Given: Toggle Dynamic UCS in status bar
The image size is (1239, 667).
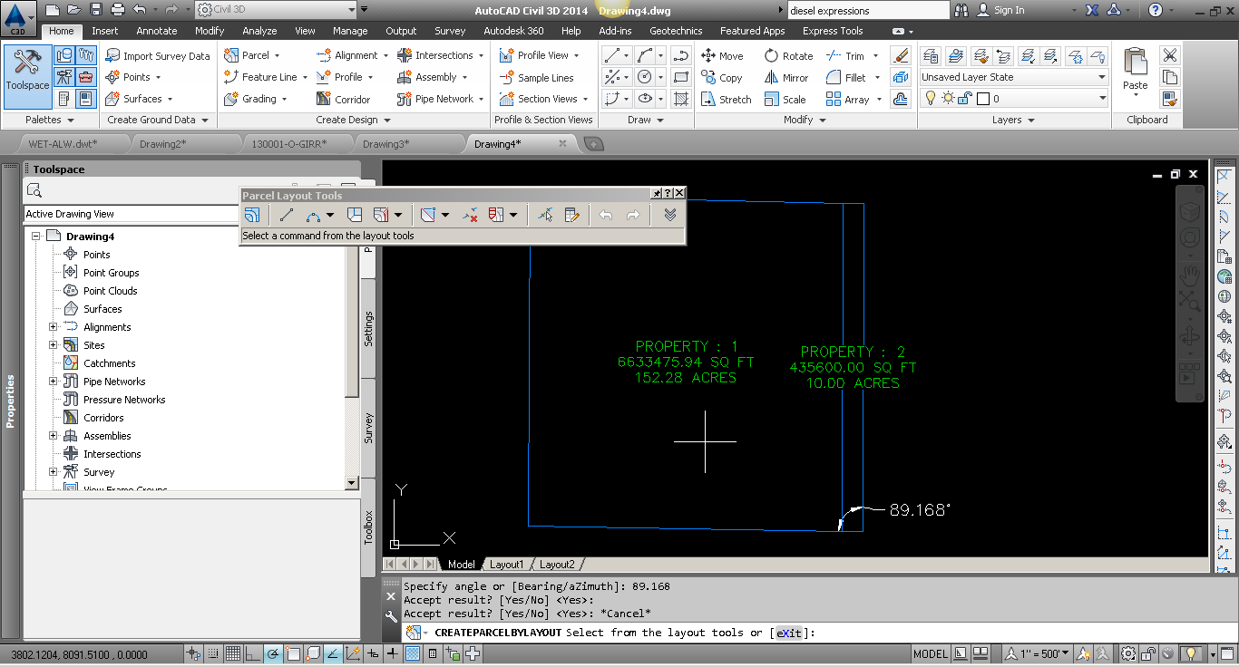Looking at the screenshot, I should (x=353, y=653).
